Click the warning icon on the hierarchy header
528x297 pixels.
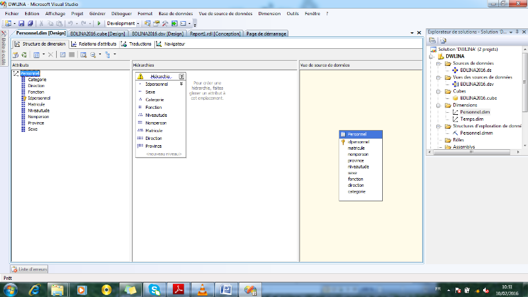click(140, 77)
